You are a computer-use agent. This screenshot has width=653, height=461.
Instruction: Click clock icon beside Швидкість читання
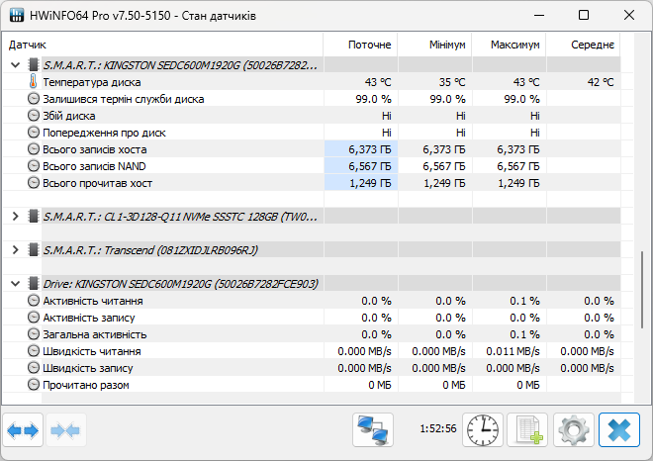point(34,350)
